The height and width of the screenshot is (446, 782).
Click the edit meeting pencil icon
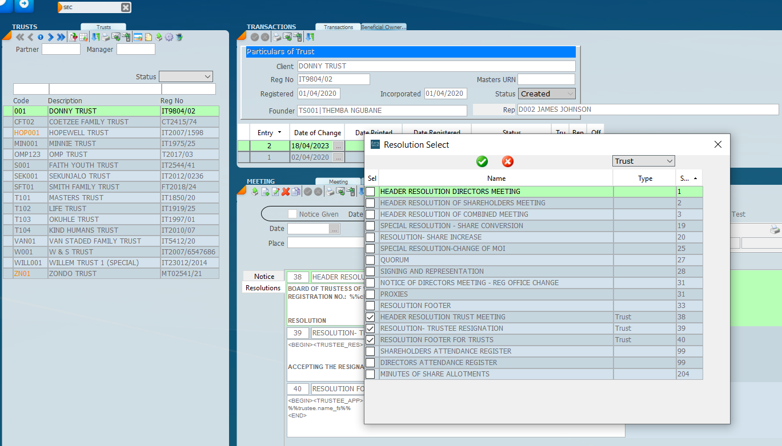tap(276, 192)
